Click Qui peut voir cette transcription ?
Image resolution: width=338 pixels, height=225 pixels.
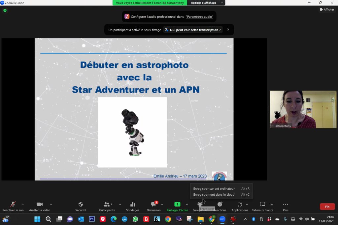click(193, 30)
